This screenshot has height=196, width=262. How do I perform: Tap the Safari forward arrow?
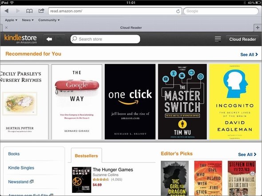(18, 11)
